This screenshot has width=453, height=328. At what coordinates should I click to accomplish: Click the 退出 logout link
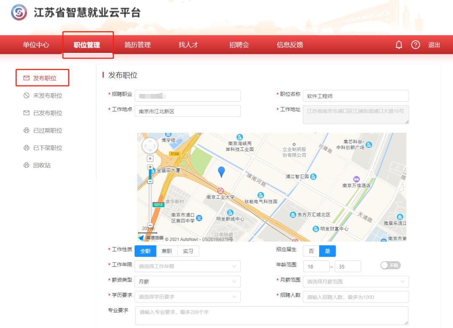pos(434,45)
